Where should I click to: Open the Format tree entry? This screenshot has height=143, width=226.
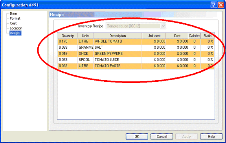pos(15,18)
